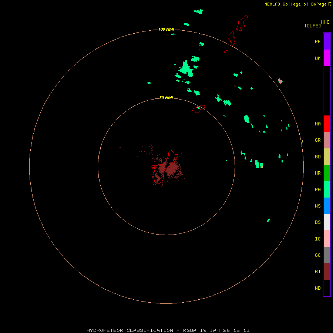Click the RA light green legend swatch
Image resolution: width=333 pixels, height=333 pixels.
(x=327, y=189)
